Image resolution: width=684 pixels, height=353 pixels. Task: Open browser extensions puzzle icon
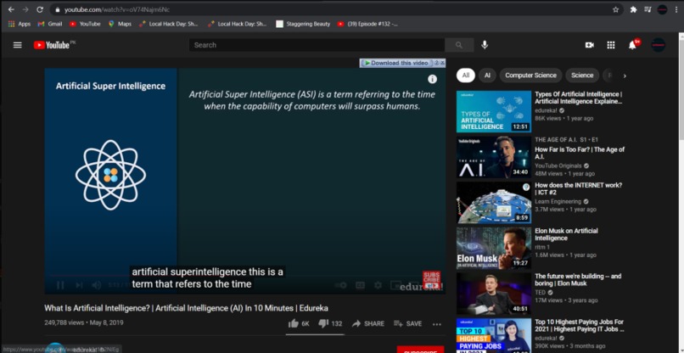(633, 9)
